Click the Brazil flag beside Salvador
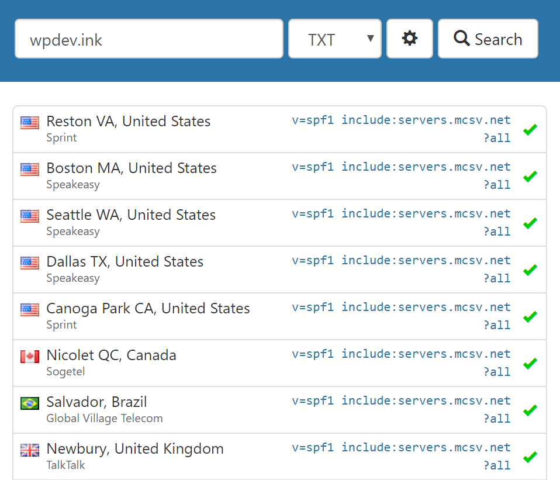This screenshot has width=560, height=480. coord(30,403)
